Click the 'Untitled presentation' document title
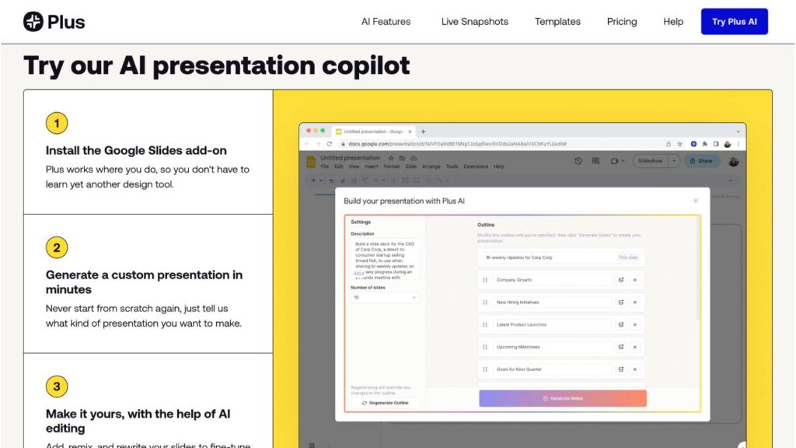 [350, 158]
